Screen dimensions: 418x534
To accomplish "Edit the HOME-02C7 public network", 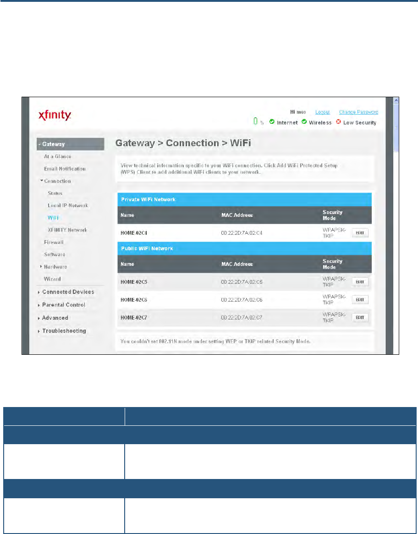I will pos(360,317).
